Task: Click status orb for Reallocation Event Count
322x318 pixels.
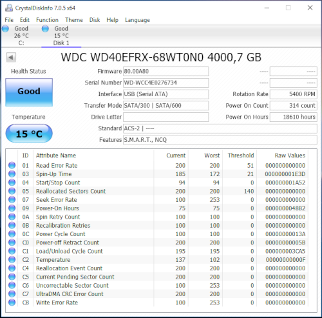Action: tap(12, 268)
